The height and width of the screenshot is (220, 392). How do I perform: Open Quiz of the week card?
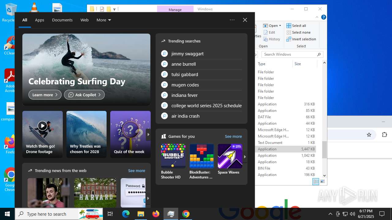click(130, 134)
